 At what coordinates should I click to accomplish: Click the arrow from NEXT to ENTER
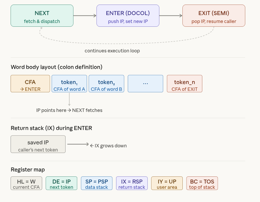pos(85,16)
